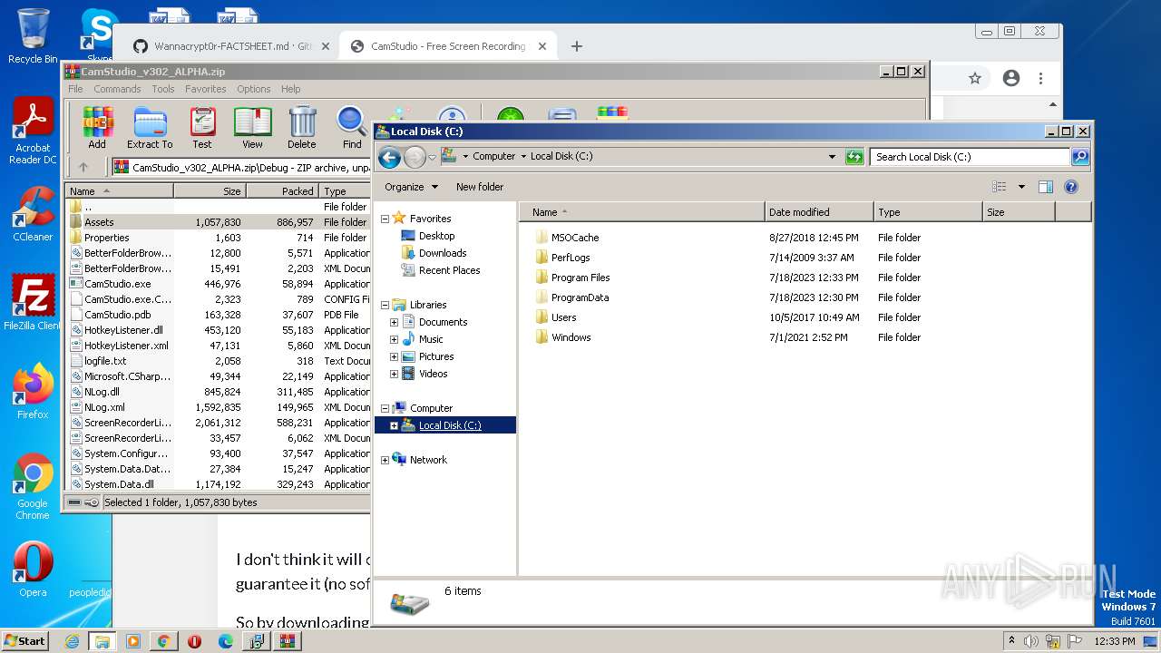Open WinRAR Help menu
This screenshot has height=653, width=1161.
[290, 89]
